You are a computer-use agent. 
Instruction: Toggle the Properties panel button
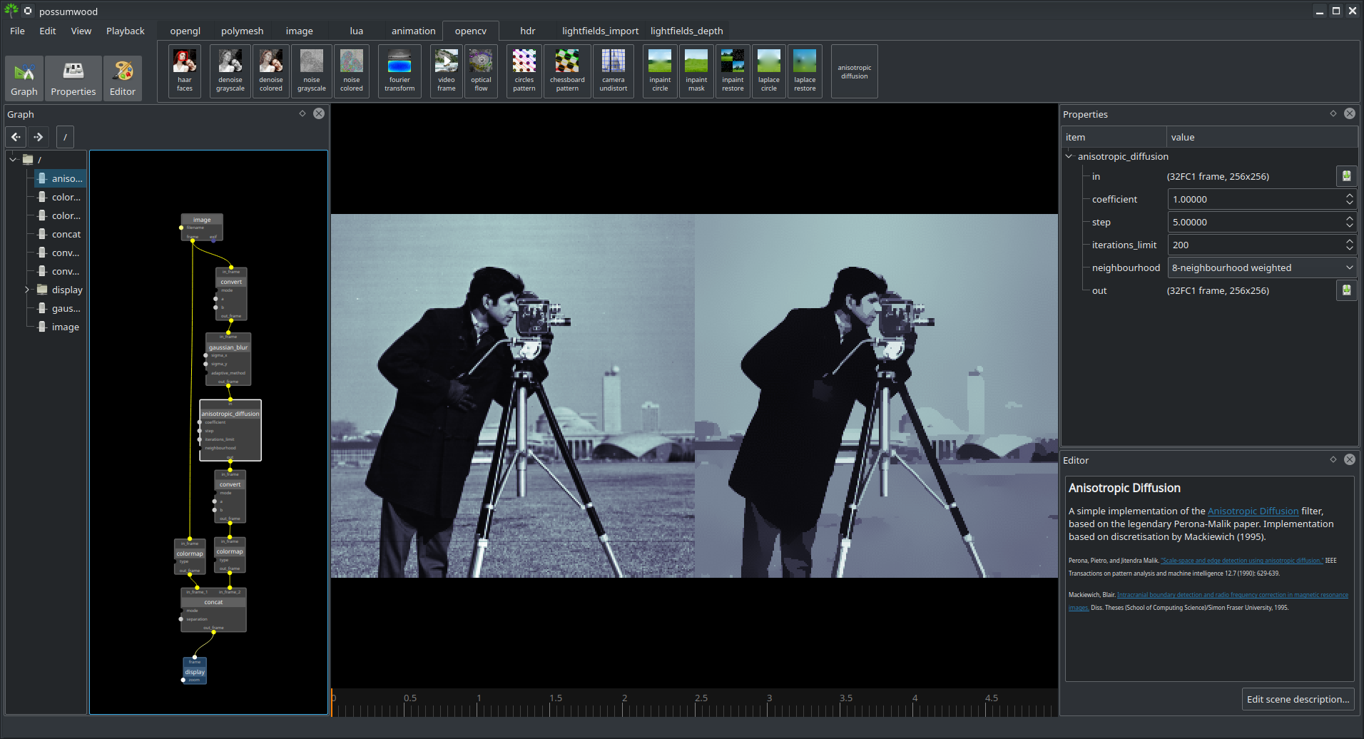click(x=73, y=78)
